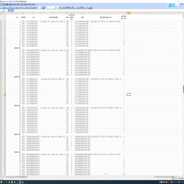
Task: Toggle Italic formatting
Action: click(62, 8)
